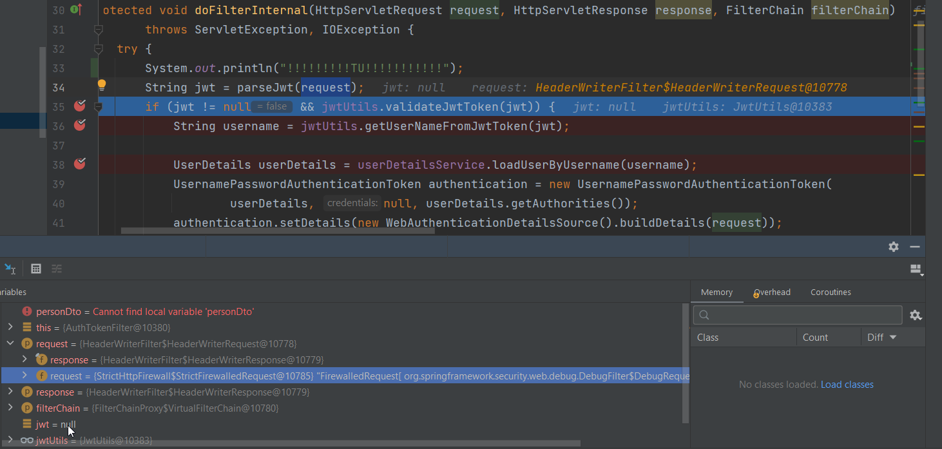Viewport: 942px width, 449px height.
Task: Open the debug tool window settings gear
Action: (893, 247)
